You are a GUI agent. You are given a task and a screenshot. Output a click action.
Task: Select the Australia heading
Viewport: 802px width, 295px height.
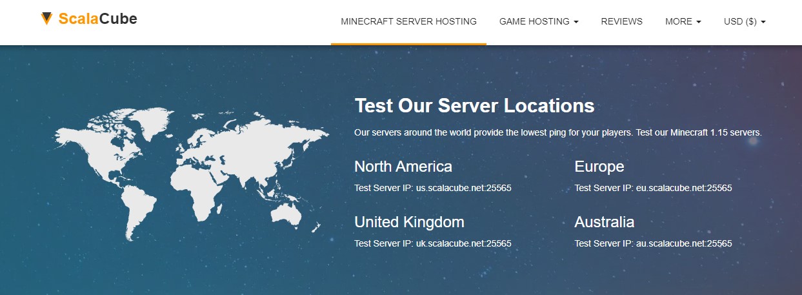point(605,222)
